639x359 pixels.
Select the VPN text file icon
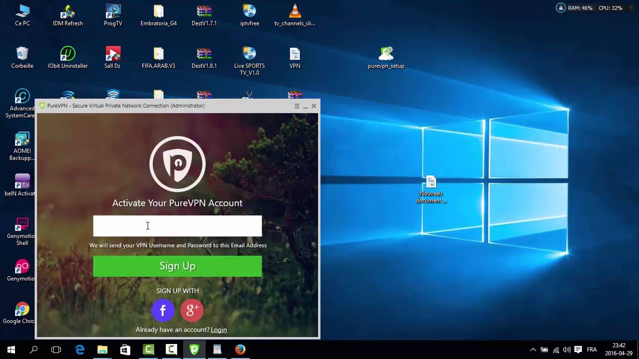click(295, 57)
